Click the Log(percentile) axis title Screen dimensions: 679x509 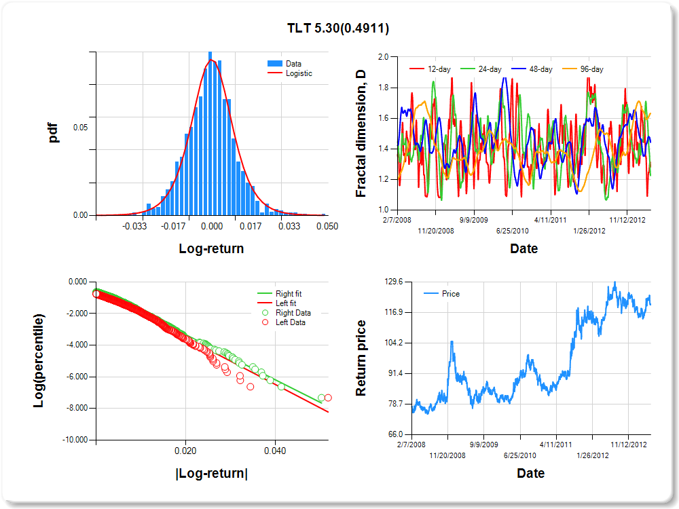click(x=39, y=360)
